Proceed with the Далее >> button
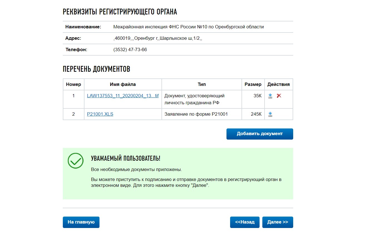381x243 pixels. click(278, 222)
